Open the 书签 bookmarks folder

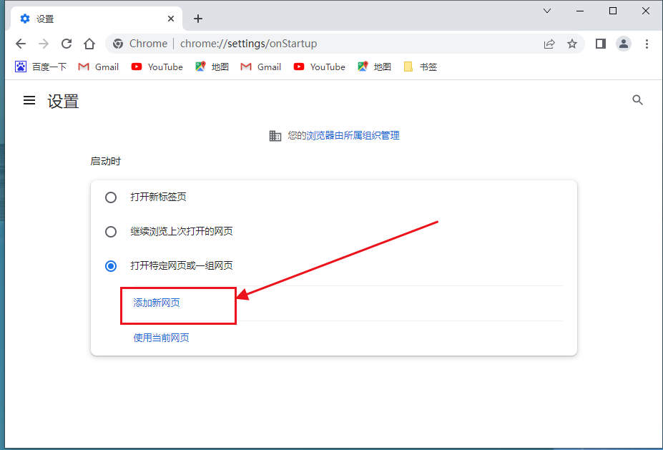click(421, 67)
